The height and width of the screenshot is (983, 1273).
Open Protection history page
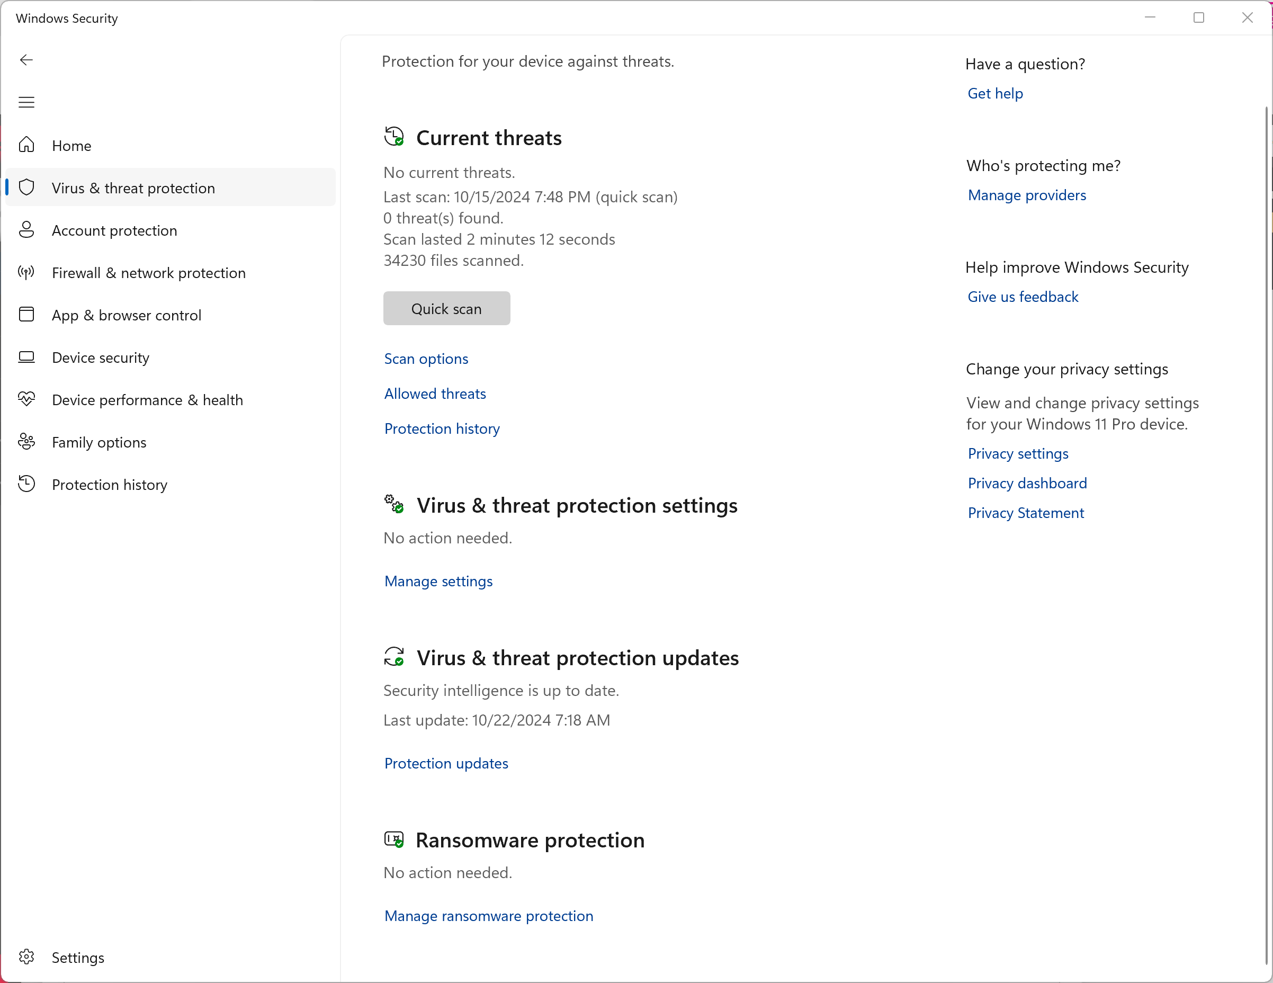click(x=110, y=484)
